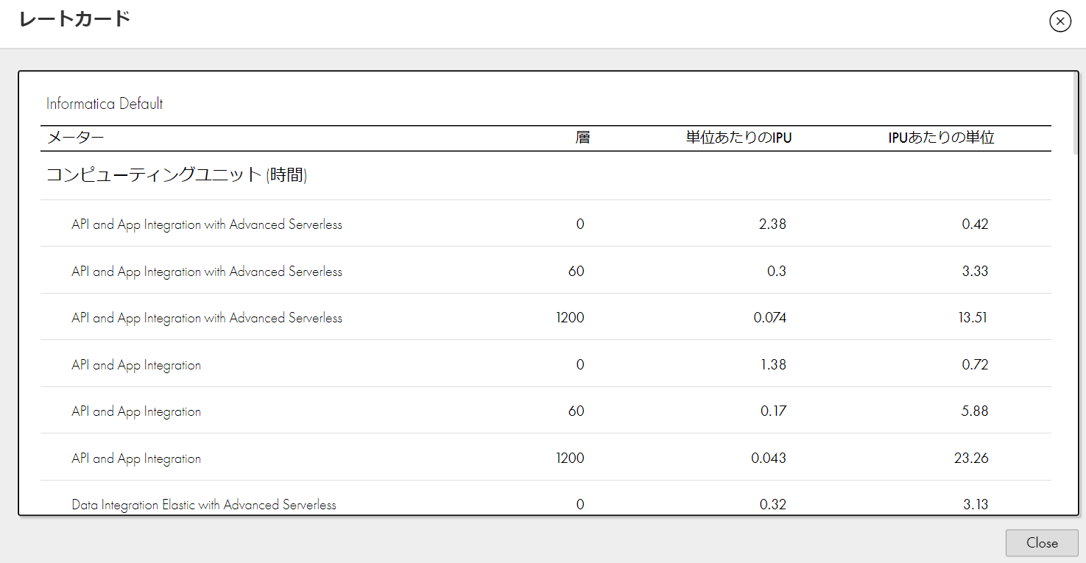
Task: Click the rate card vertical scrollbar thumb
Action: (1076, 113)
